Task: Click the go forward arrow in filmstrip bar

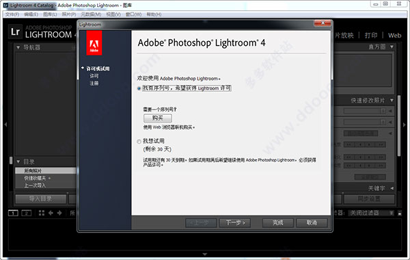Action: pos(59,213)
